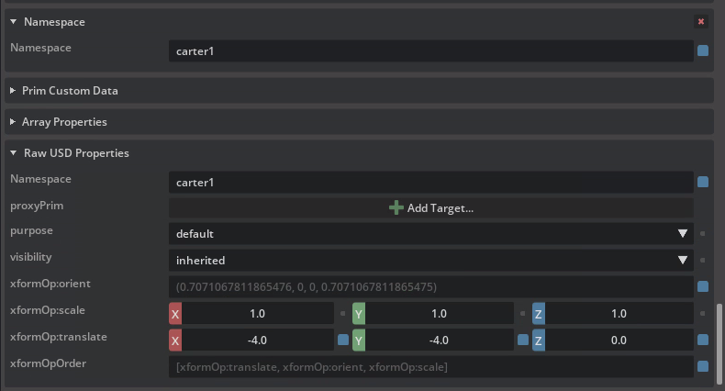The height and width of the screenshot is (391, 725).
Task: Click blue indicator after translate Y value
Action: click(523, 340)
